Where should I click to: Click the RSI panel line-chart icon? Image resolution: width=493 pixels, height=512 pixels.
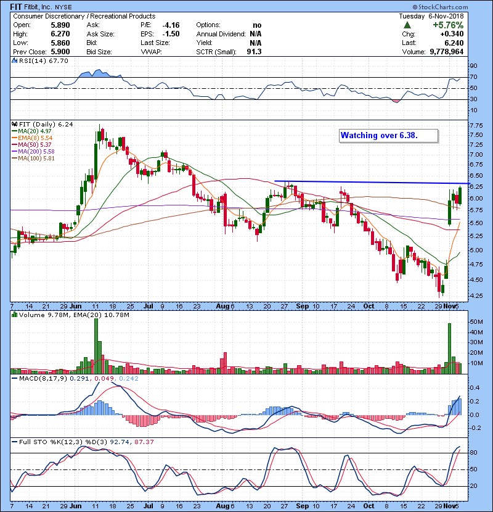click(x=15, y=60)
